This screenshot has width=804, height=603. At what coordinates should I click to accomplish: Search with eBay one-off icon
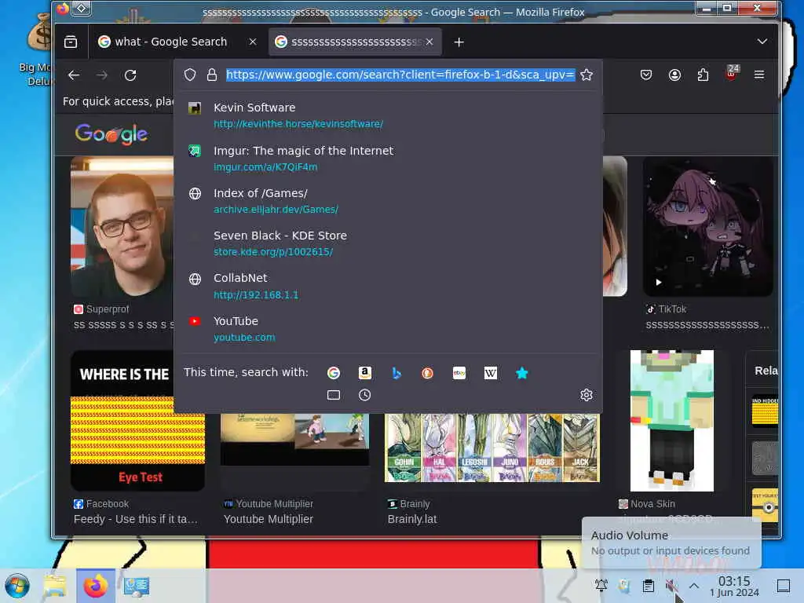(x=459, y=373)
